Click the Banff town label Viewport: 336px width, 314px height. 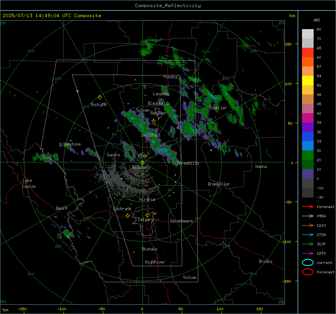click(x=62, y=208)
